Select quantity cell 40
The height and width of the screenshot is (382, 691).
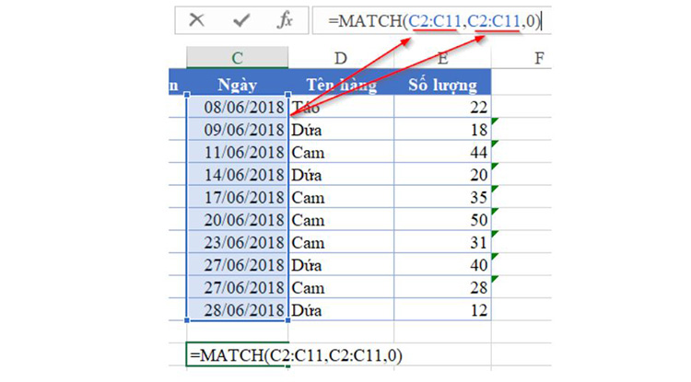(x=442, y=264)
